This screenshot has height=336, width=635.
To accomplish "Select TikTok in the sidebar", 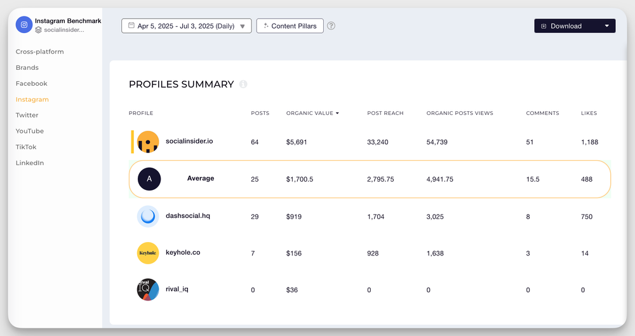I will (26, 147).
